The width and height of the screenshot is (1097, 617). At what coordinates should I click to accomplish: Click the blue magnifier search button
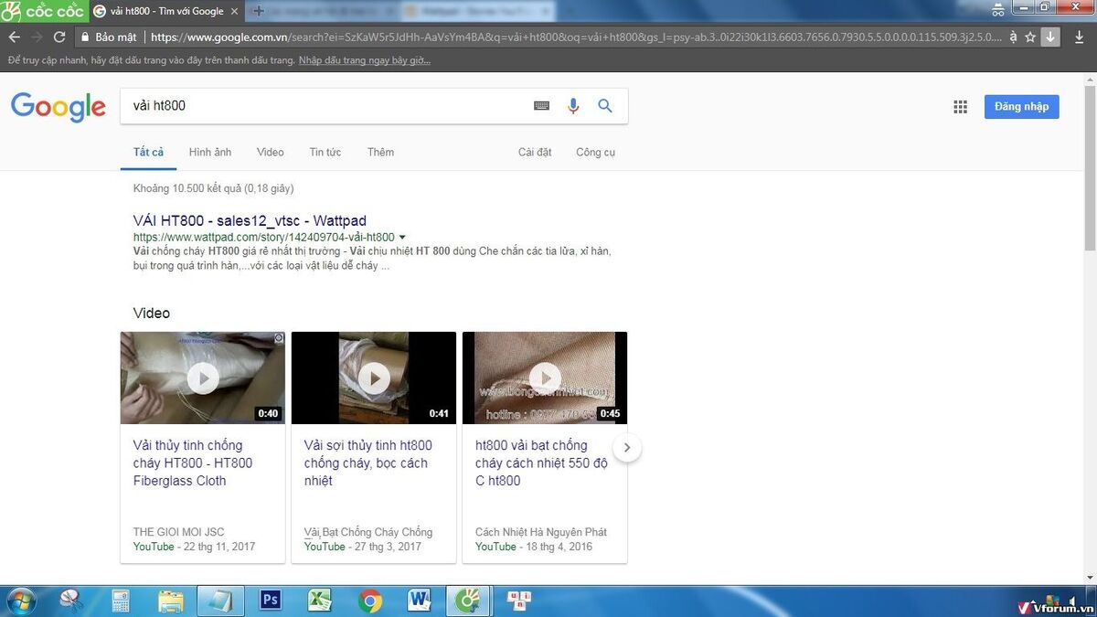[605, 106]
